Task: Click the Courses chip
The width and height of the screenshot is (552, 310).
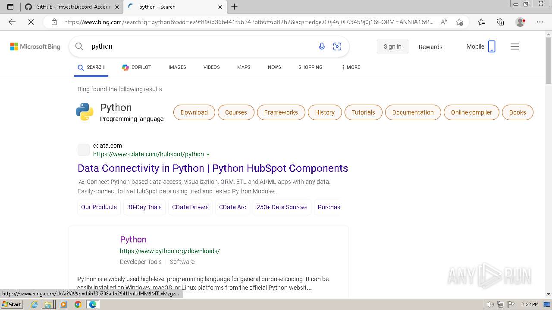Action: (236, 112)
